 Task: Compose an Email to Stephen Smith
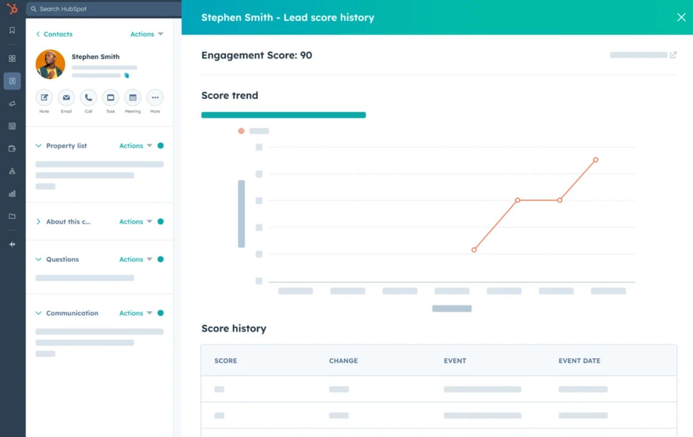[x=66, y=99]
